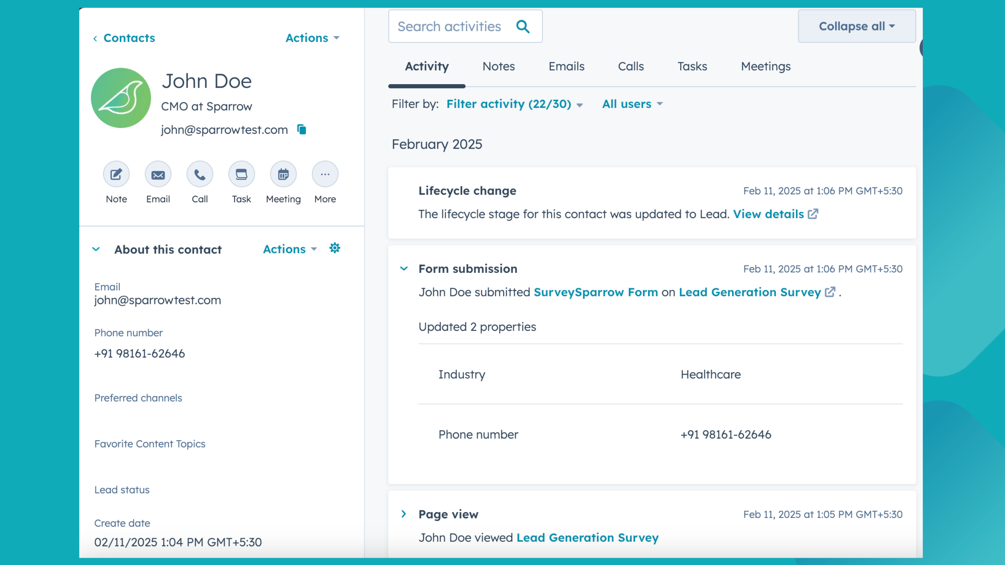Click the Task icon button
Screen dimensions: 1005x565
tap(241, 174)
